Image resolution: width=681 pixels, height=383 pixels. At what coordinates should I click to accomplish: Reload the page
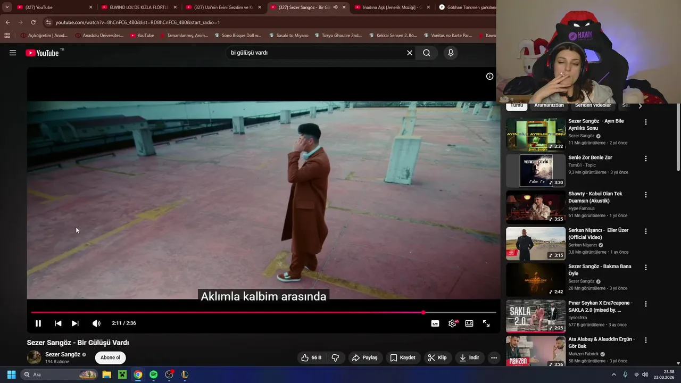[33, 22]
